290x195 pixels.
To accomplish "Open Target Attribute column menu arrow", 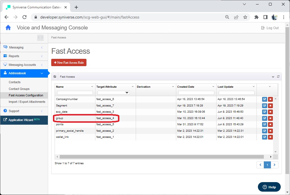I will click(x=133, y=87).
